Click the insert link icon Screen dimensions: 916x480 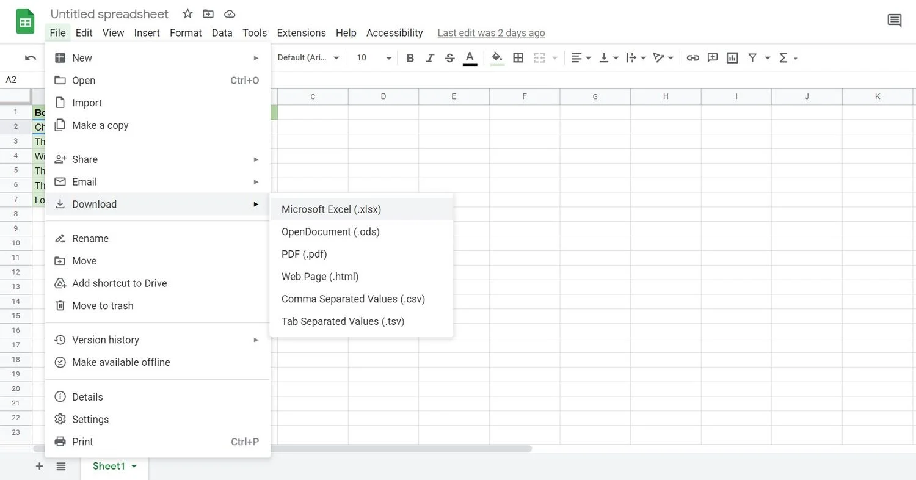(692, 58)
